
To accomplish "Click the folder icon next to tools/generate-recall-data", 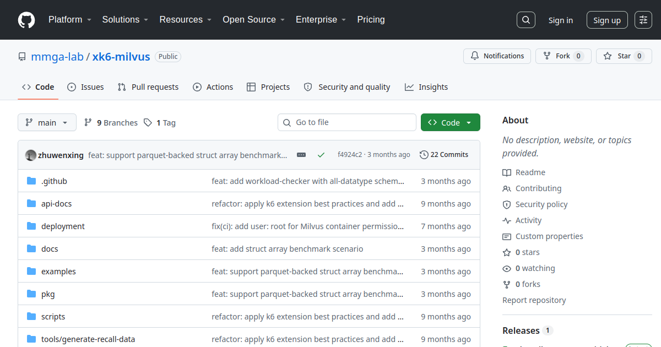I will (x=31, y=339).
